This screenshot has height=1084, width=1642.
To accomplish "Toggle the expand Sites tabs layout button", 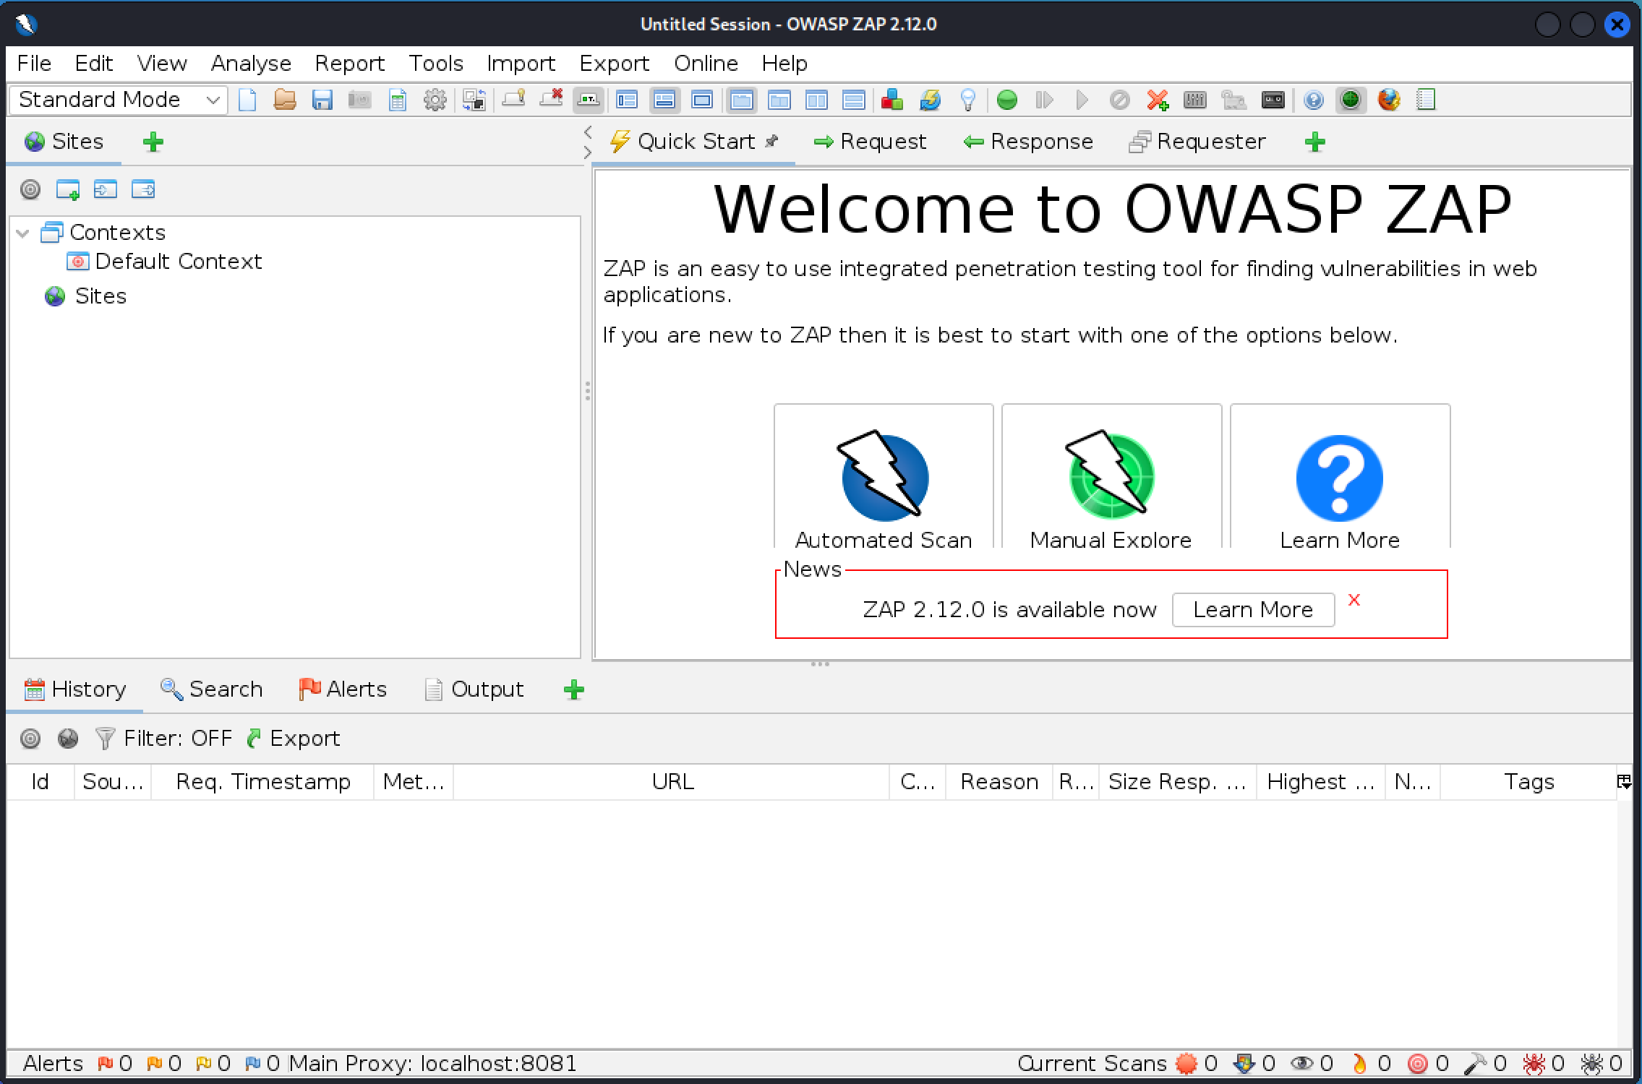I will click(x=627, y=100).
